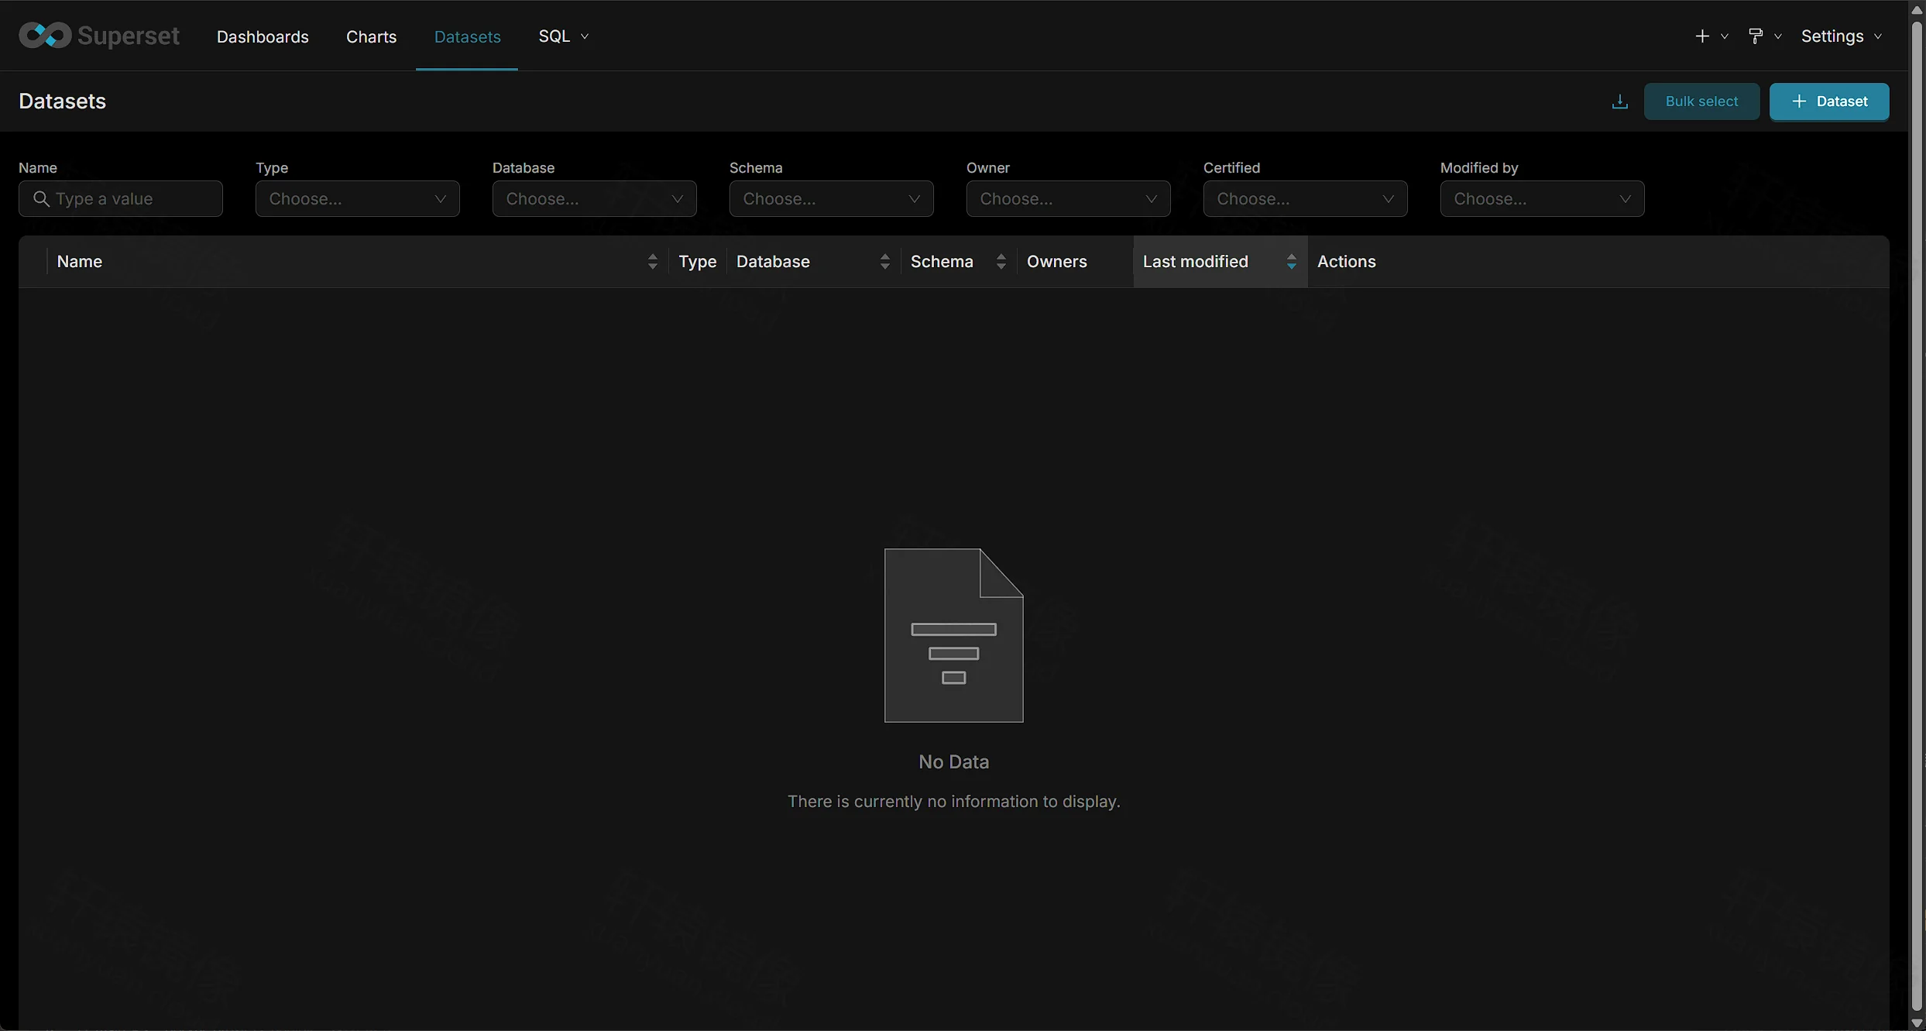This screenshot has height=1031, width=1926.
Task: Sort by Database column arrows
Action: [884, 262]
